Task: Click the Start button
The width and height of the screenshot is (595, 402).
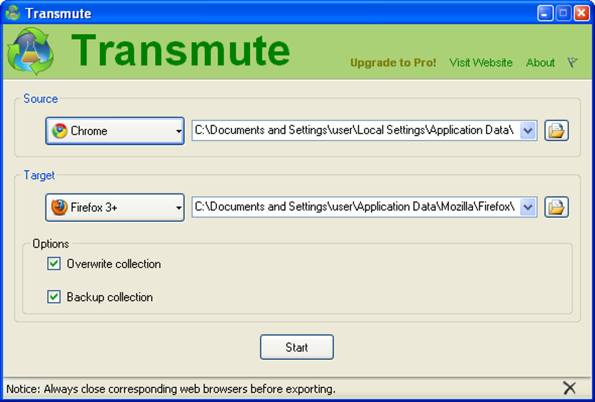Action: [297, 347]
